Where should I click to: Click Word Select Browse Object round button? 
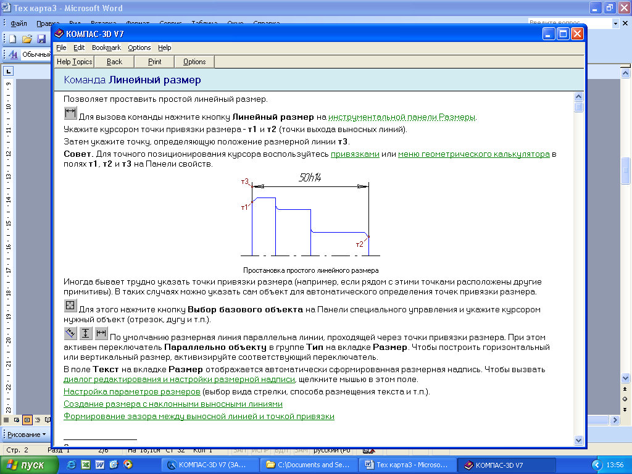click(625, 399)
